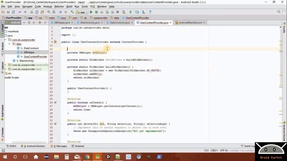Run the app with green play icon
Screen dimensions: 287x161
point(91,12)
